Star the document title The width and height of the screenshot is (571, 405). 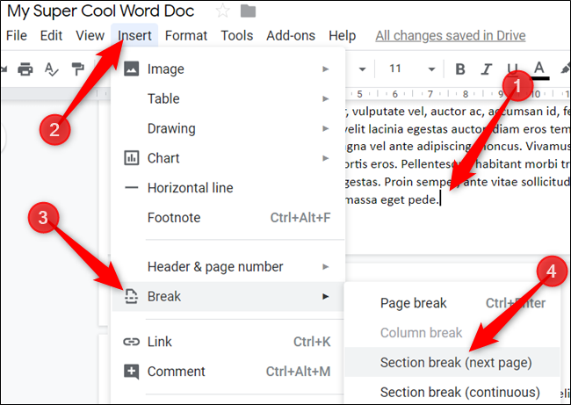tap(222, 11)
